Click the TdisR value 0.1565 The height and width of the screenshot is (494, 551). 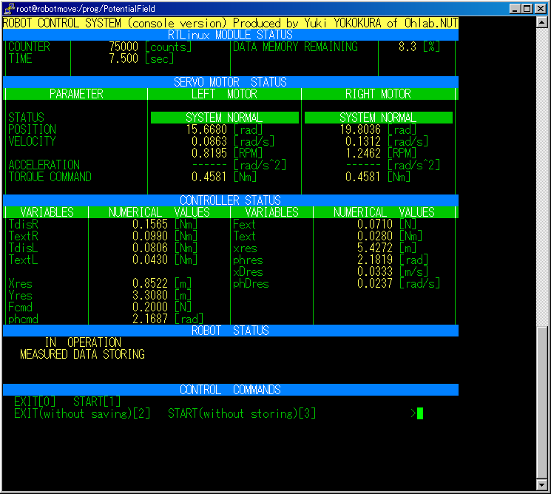tap(150, 224)
